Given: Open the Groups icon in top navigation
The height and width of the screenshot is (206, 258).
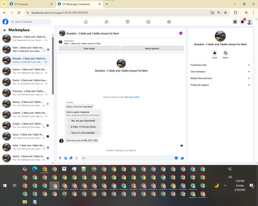Looking at the screenshot, I should (x=169, y=22).
